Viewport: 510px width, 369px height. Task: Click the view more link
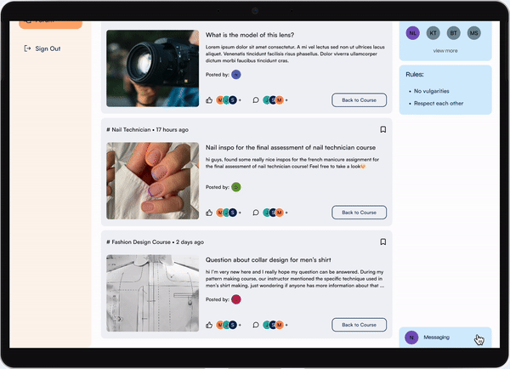point(445,51)
